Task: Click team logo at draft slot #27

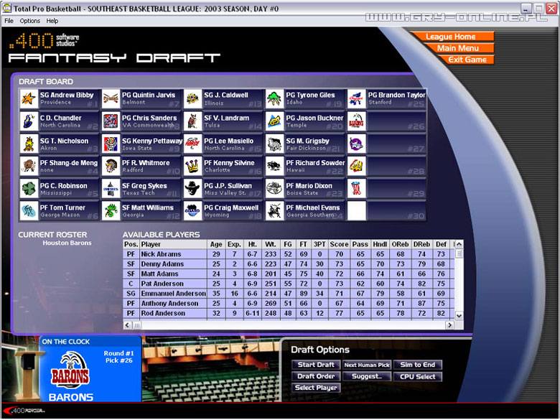Action: coord(357,144)
